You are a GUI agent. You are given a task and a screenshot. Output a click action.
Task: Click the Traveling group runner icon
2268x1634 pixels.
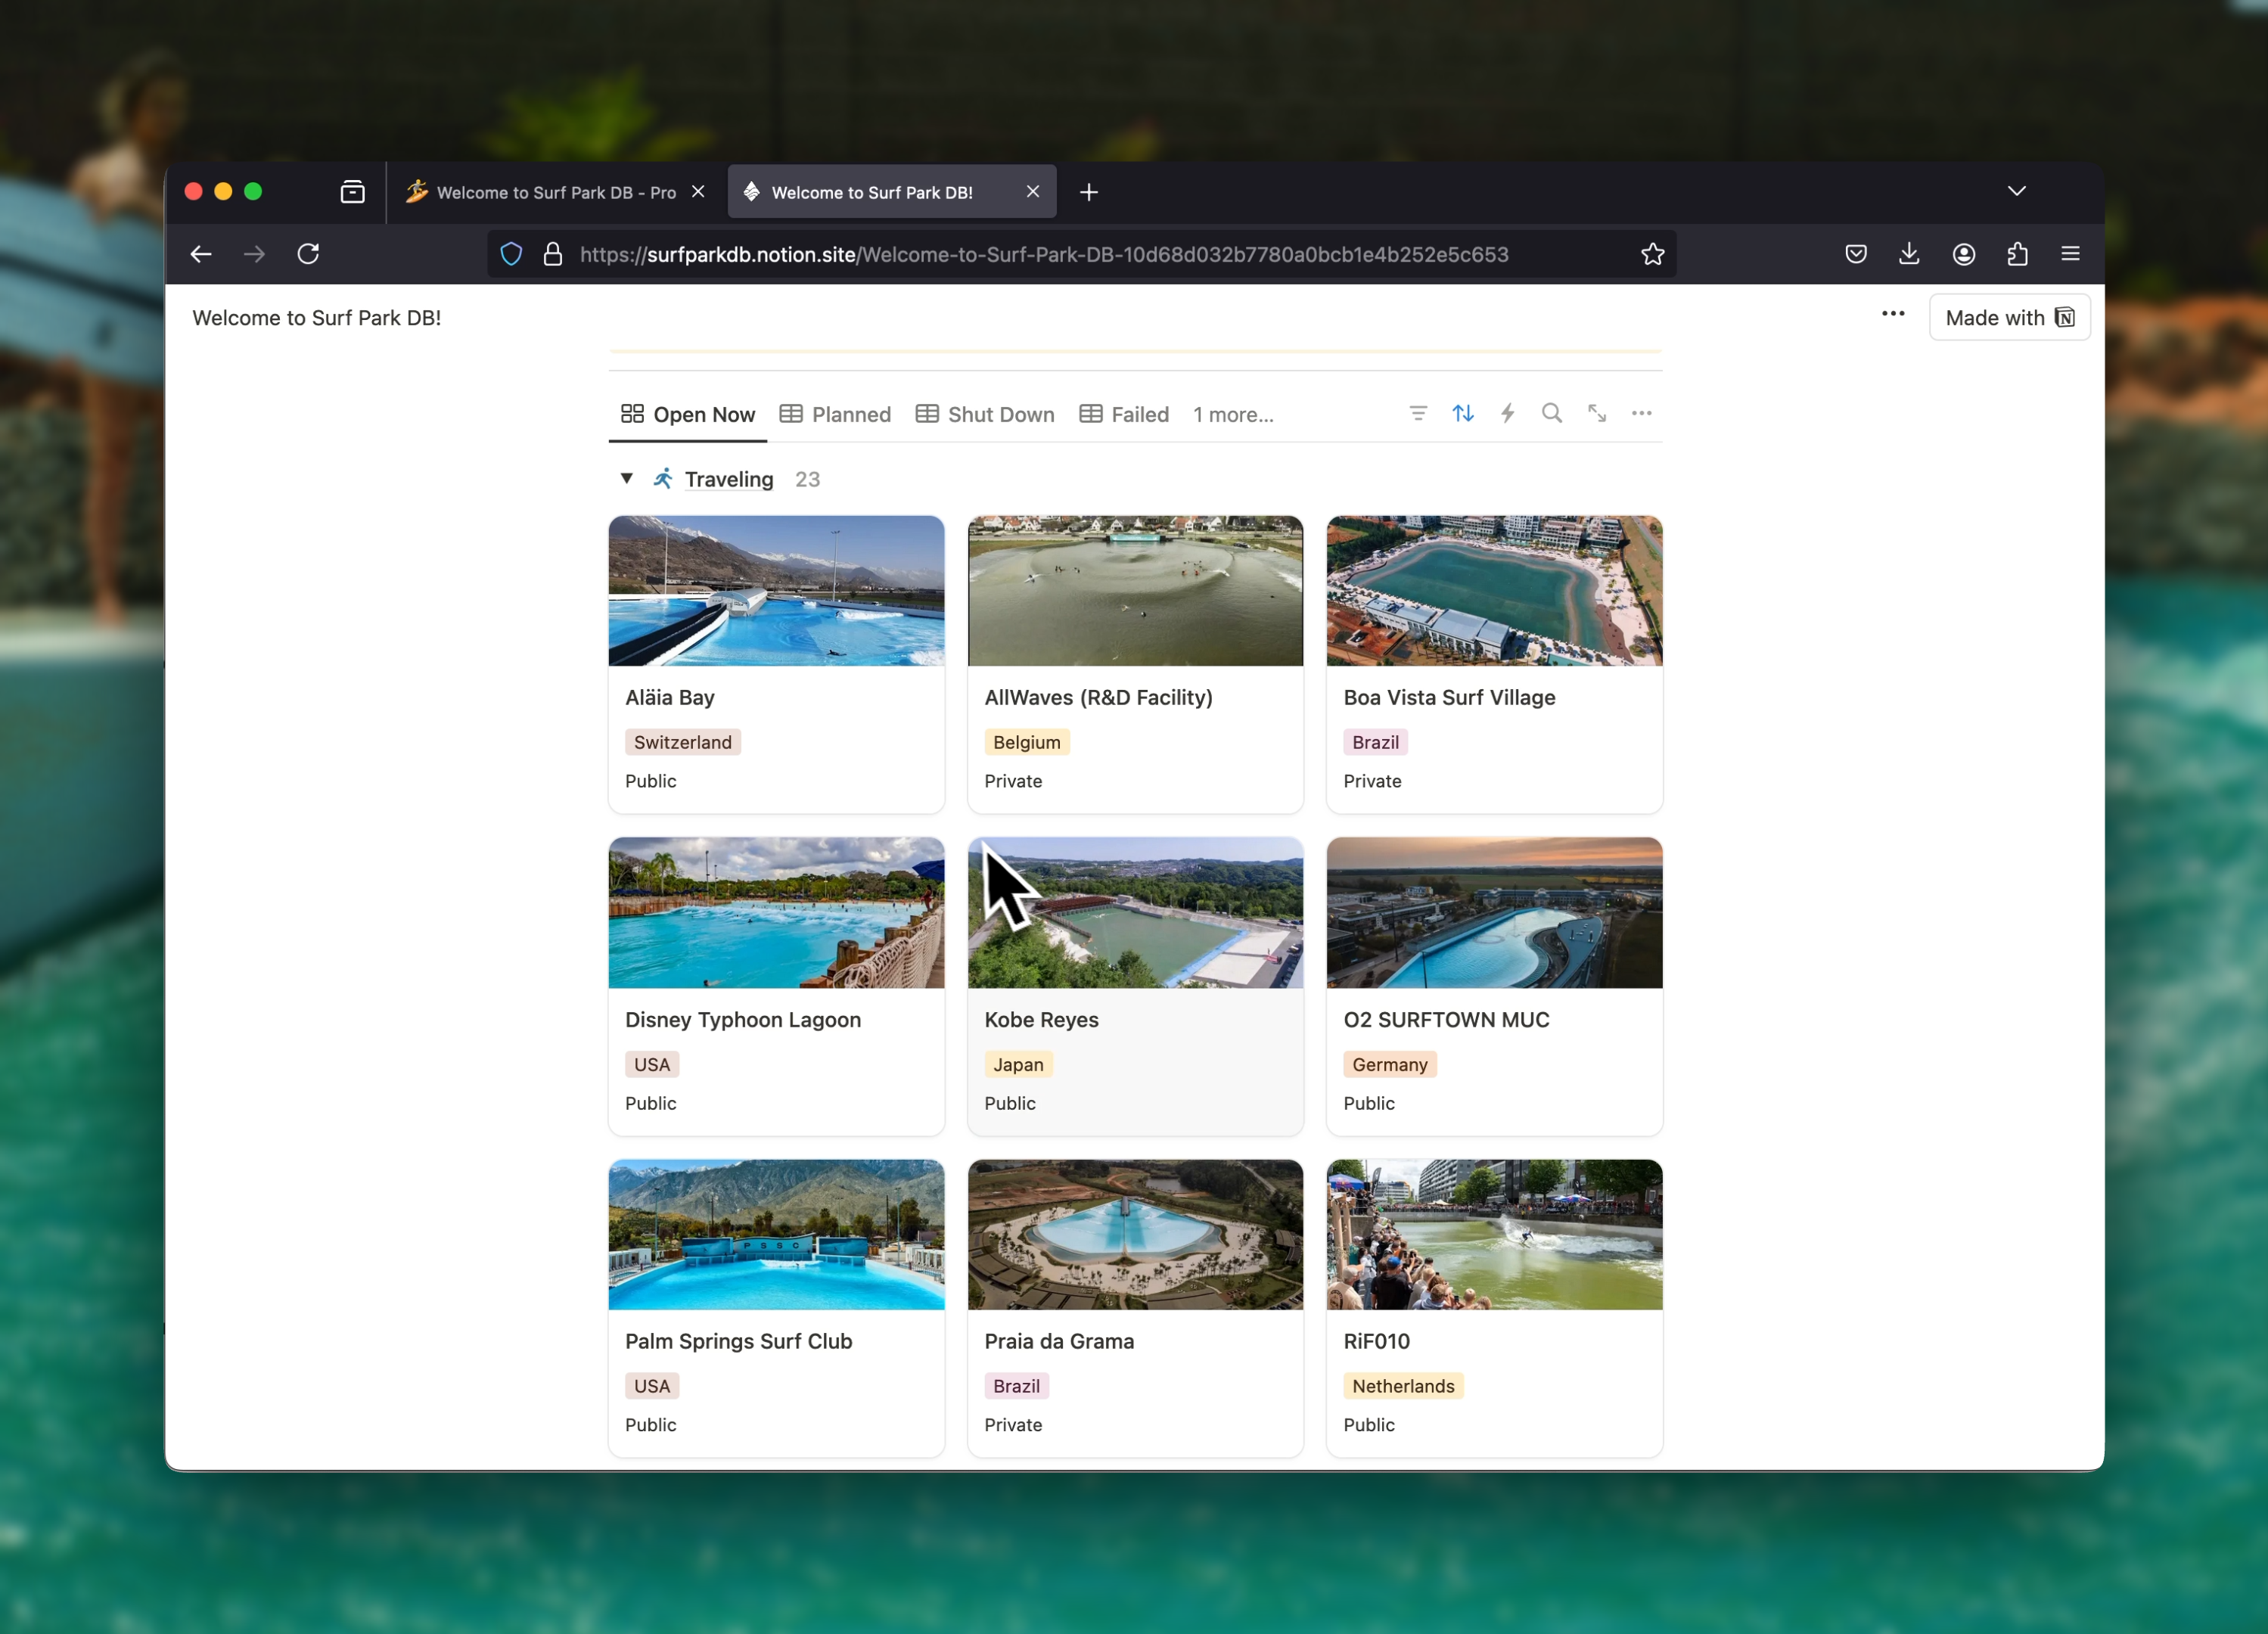click(x=663, y=478)
